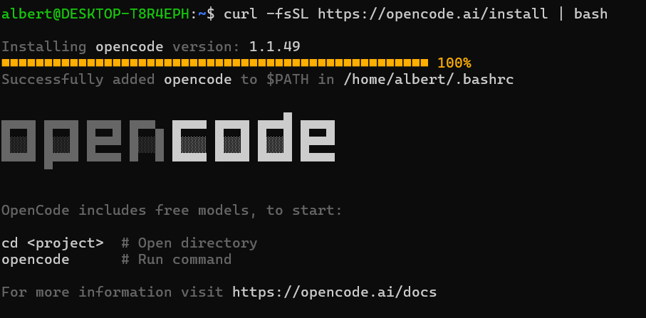Image resolution: width=646 pixels, height=318 pixels.
Task: Click the '# Open directory' comment
Action: coord(189,243)
